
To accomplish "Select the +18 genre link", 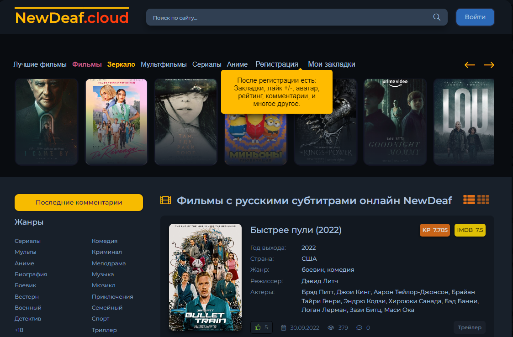I will point(19,330).
